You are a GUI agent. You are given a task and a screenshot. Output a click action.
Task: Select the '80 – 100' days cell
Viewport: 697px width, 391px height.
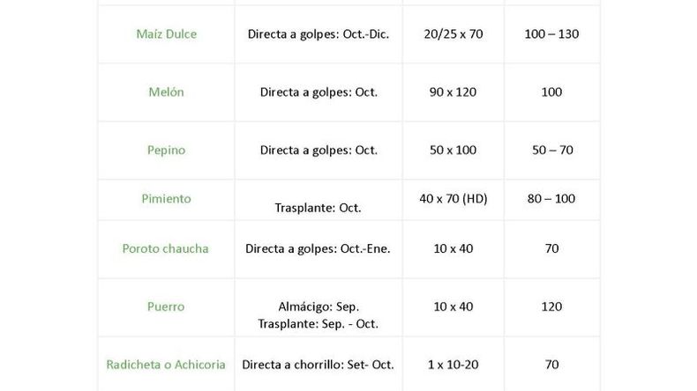tap(551, 198)
